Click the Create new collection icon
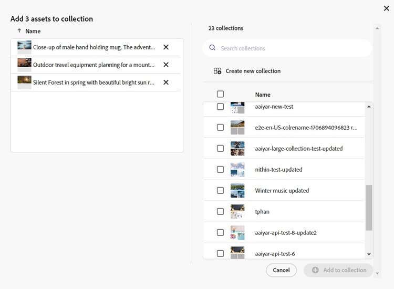Image resolution: width=394 pixels, height=289 pixels. pyautogui.click(x=217, y=71)
